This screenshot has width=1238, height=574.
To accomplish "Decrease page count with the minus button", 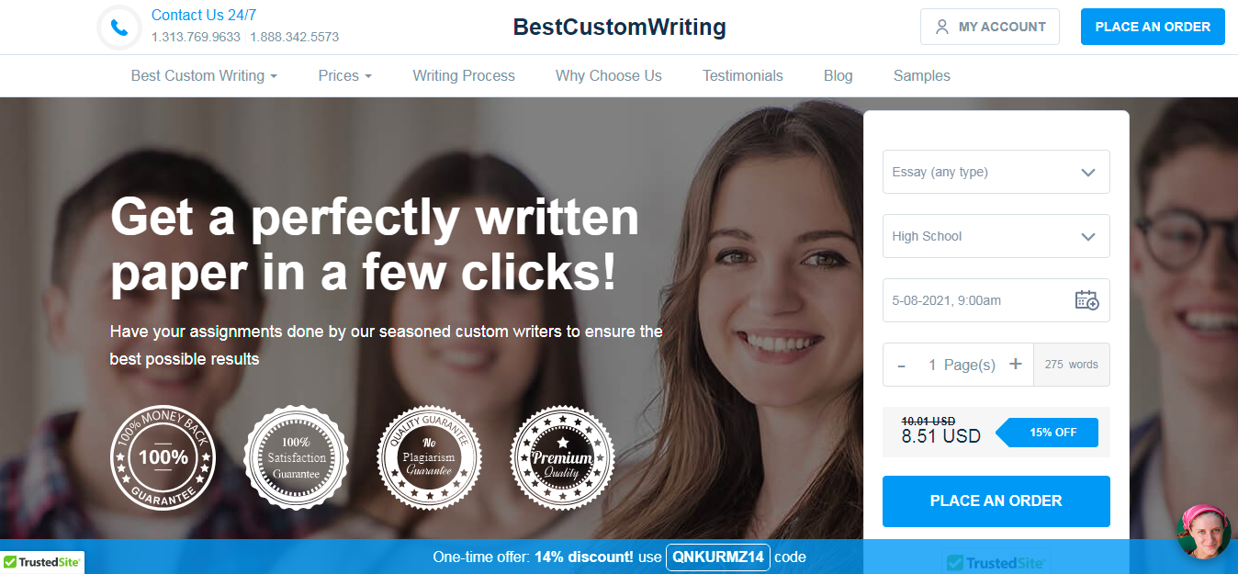I will 902,365.
